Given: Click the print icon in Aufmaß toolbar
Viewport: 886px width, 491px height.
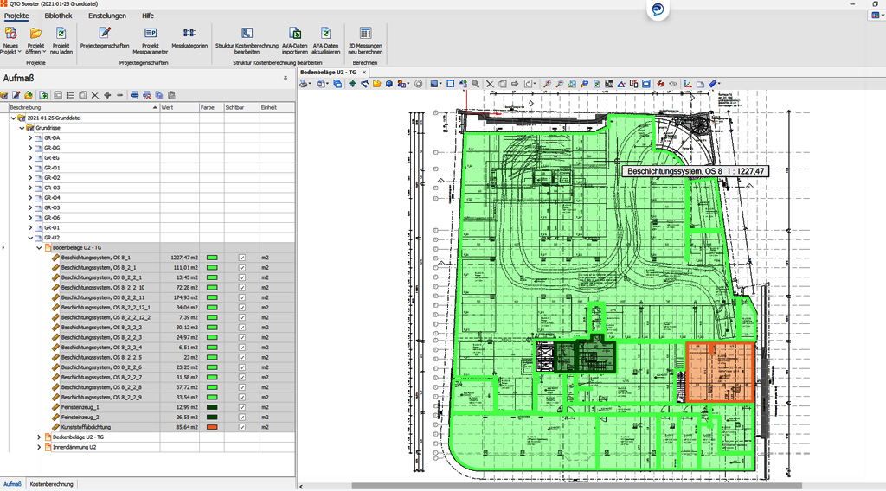Looking at the screenshot, I should [x=134, y=95].
